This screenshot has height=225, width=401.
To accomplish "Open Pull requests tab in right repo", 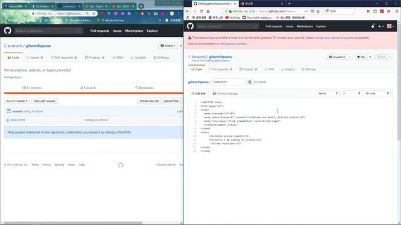I will [220, 69].
